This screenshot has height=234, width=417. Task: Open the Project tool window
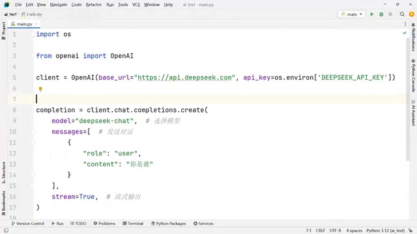click(x=3, y=31)
